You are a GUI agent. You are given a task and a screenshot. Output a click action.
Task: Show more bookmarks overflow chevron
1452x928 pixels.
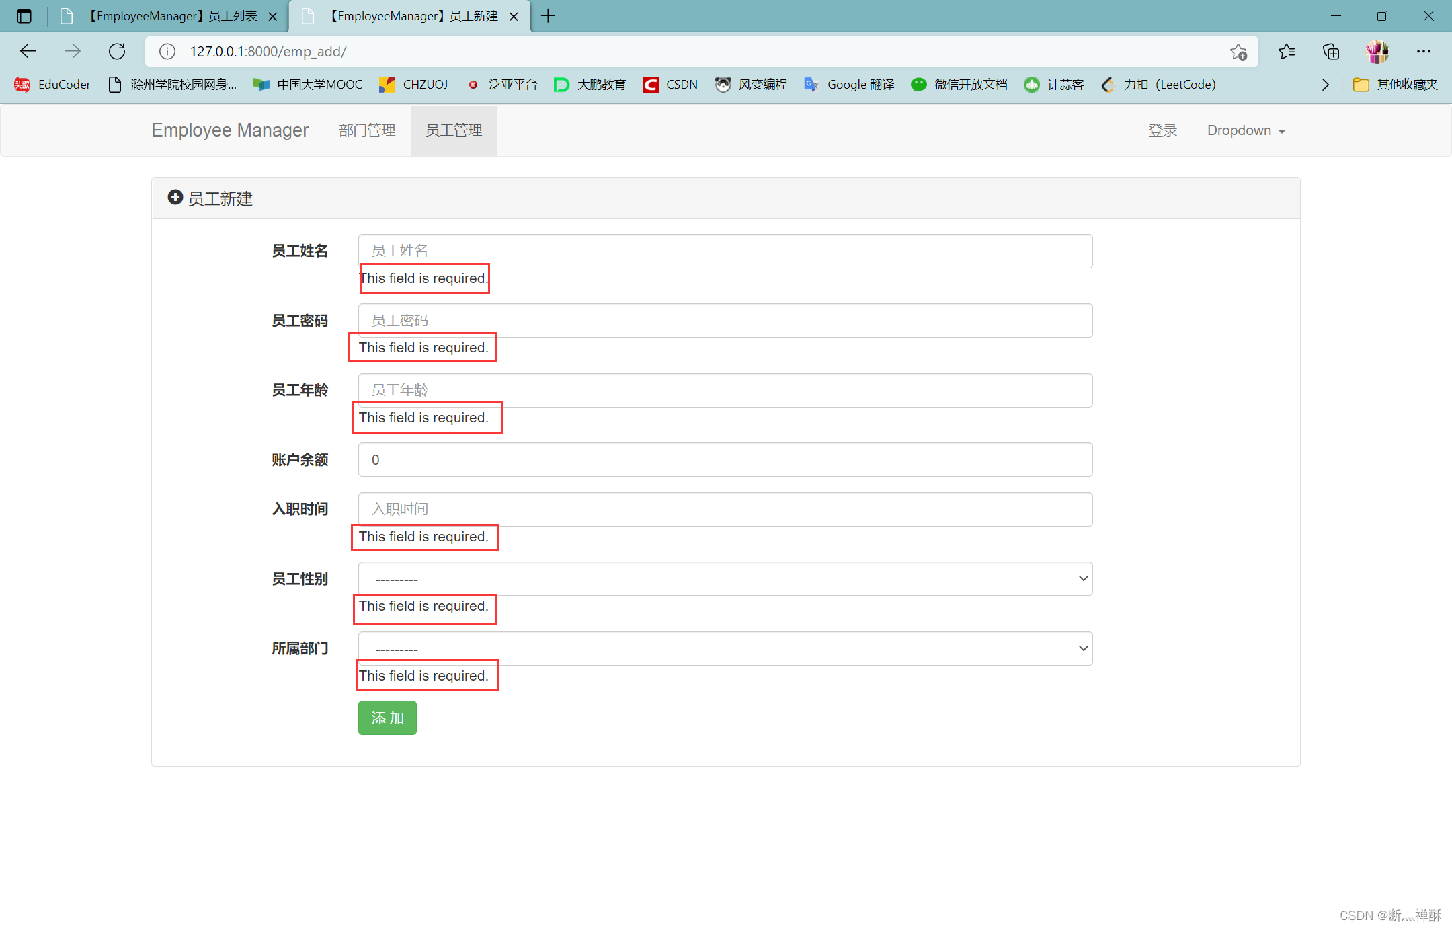tap(1325, 84)
